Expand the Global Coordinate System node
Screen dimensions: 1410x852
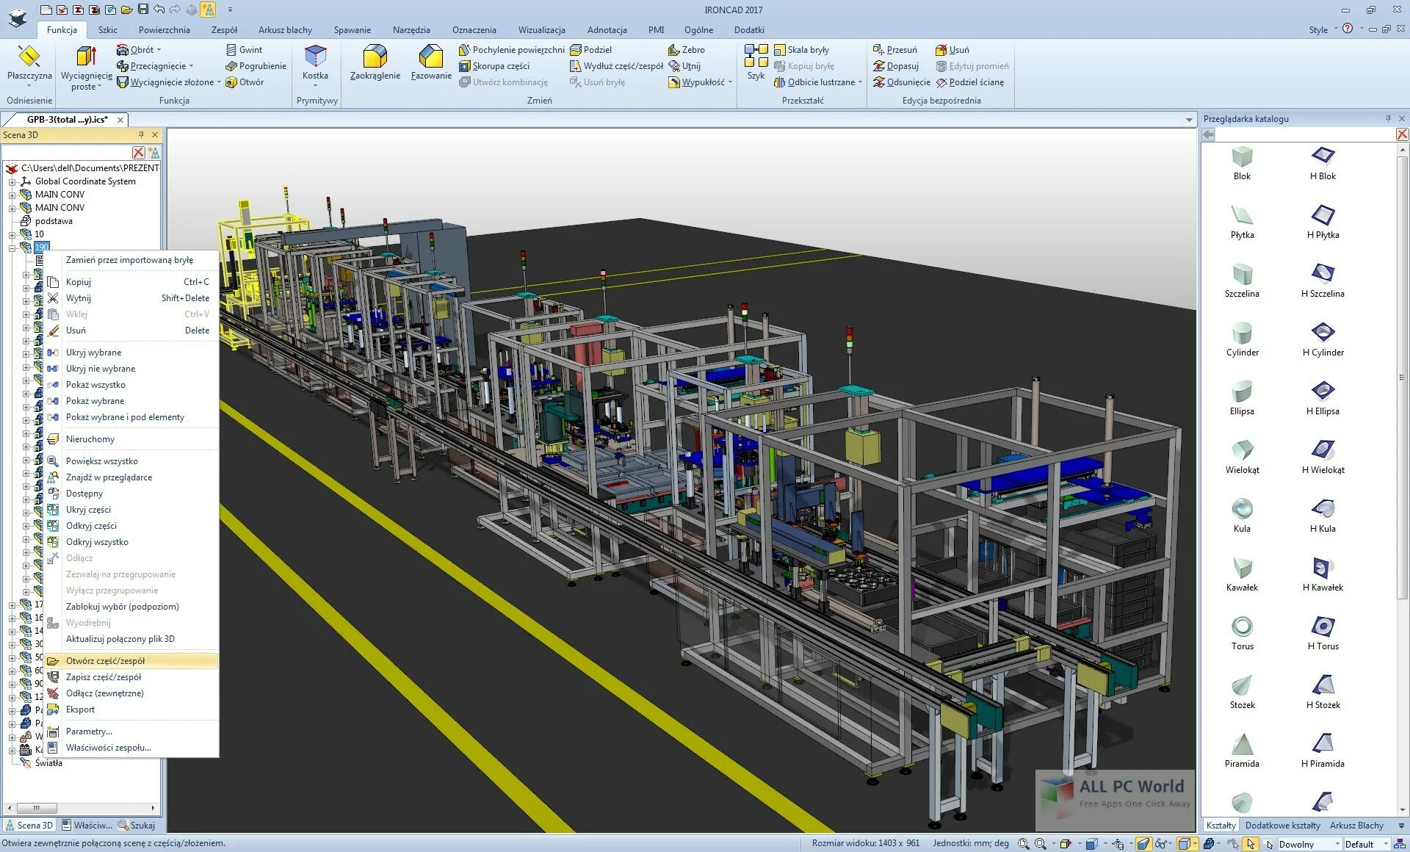coord(12,181)
